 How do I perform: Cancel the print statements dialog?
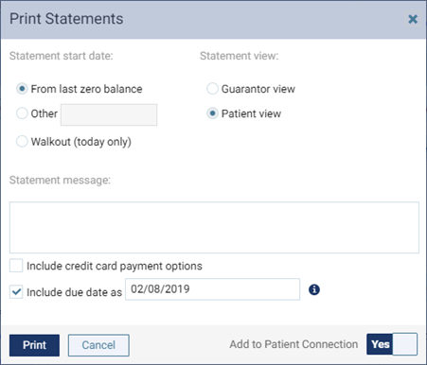[x=98, y=345]
